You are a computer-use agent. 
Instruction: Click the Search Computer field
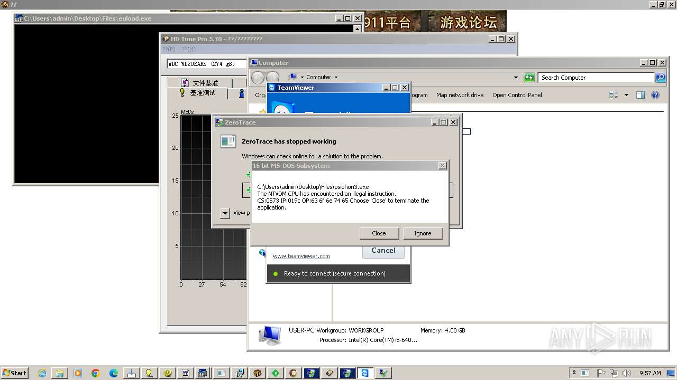[x=597, y=78]
